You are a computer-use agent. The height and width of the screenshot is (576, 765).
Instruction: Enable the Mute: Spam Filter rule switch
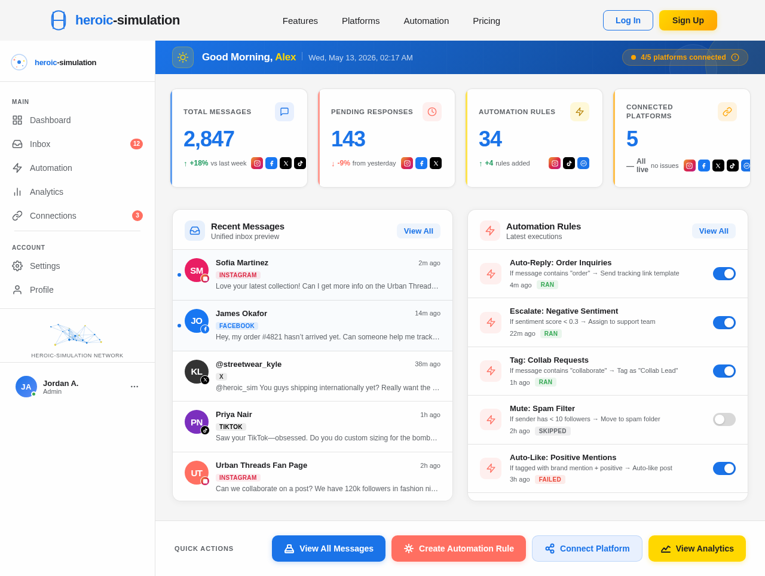click(724, 419)
